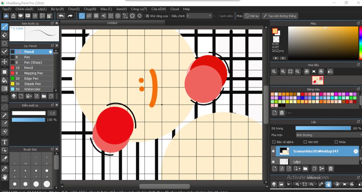Open the Lớp(L) menu
This screenshot has width=362, height=192.
coord(42,9)
